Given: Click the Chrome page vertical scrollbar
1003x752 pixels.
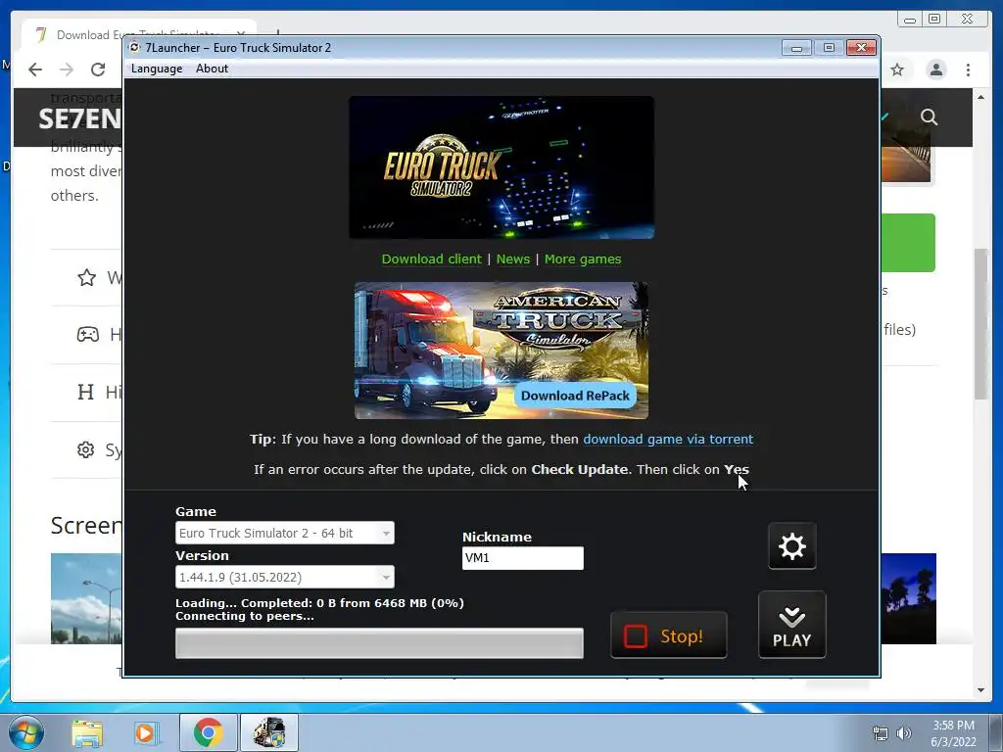Looking at the screenshot, I should point(980,323).
